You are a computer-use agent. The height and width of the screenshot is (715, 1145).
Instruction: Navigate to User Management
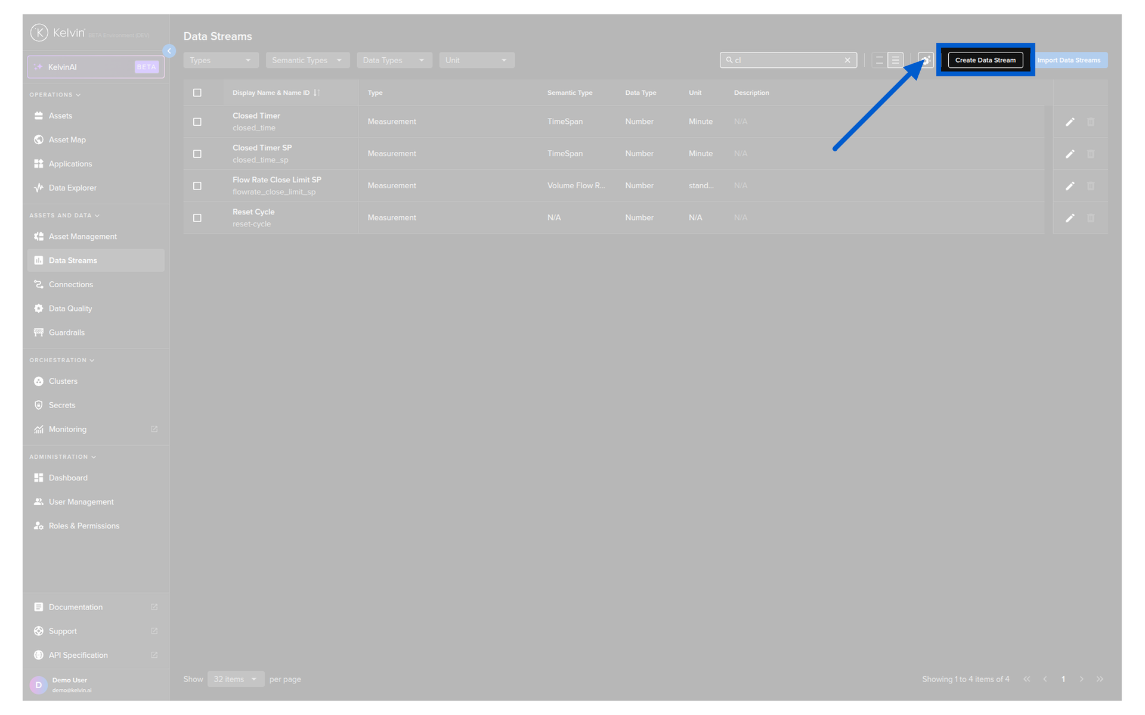[81, 502]
